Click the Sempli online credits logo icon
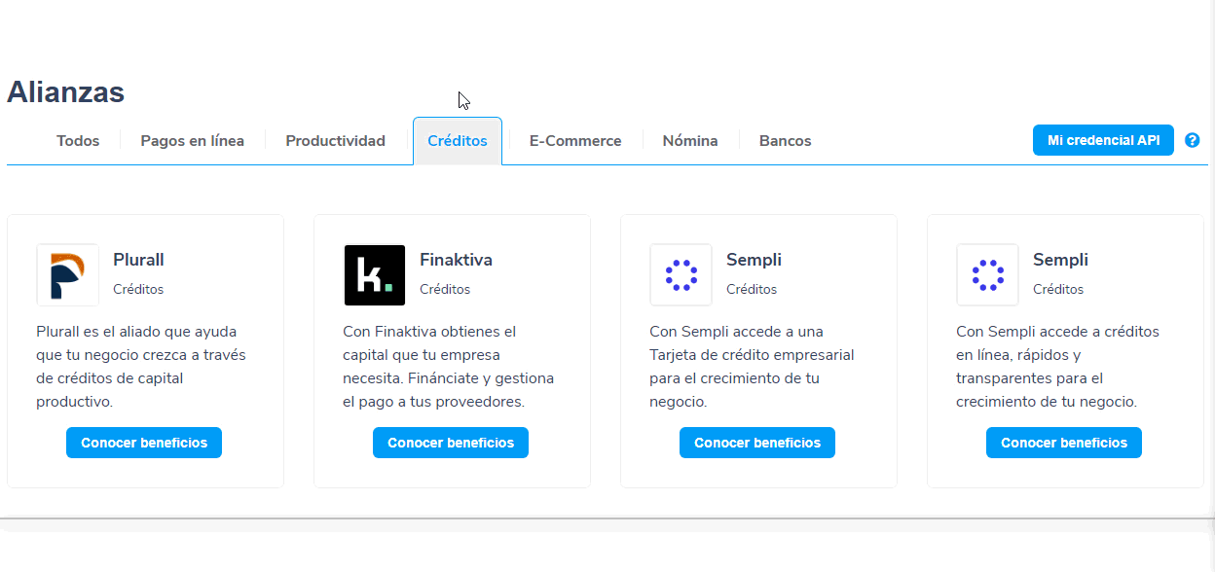 pos(988,275)
